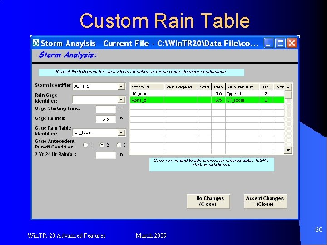
Task: Click the Rain column header
Action: [218, 87]
